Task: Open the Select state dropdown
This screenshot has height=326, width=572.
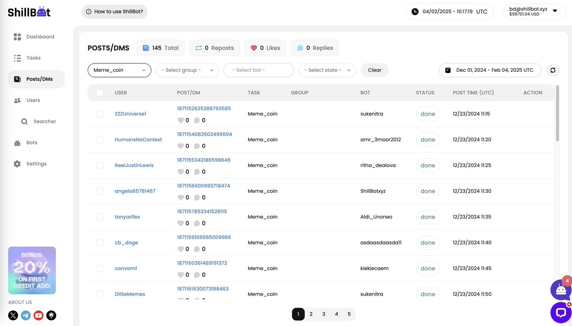Action: pos(327,70)
